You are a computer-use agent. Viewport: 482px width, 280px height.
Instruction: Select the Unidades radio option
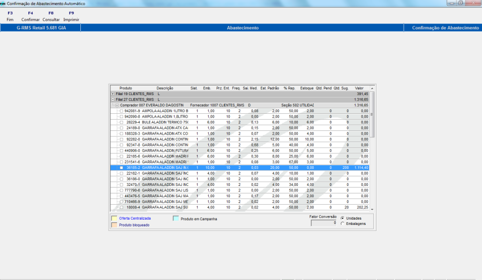coord(342,218)
